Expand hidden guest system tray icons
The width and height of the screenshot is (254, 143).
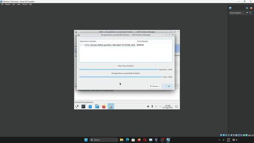coord(160,106)
